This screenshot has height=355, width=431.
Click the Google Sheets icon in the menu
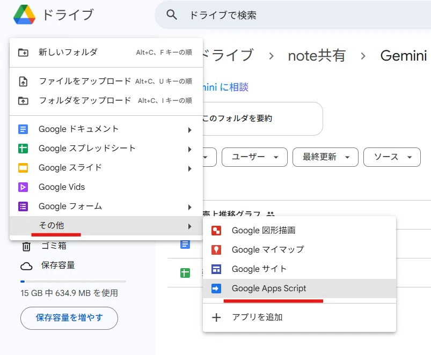coord(23,149)
